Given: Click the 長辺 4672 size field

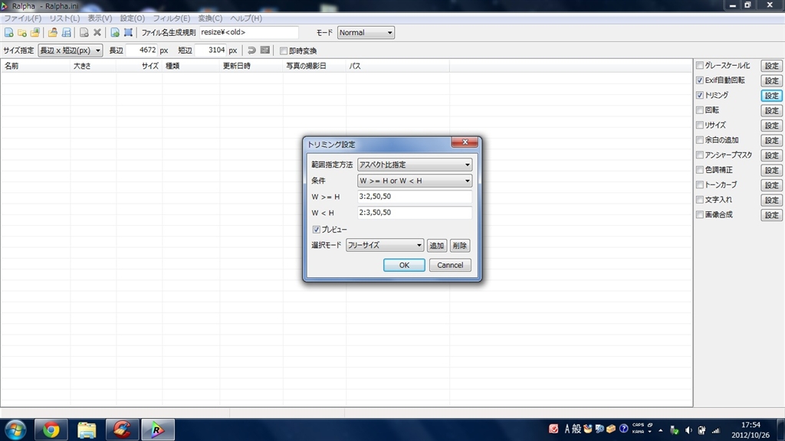Looking at the screenshot, I should tap(142, 51).
